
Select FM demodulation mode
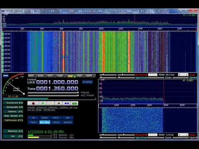pyautogui.click(x=52, y=76)
